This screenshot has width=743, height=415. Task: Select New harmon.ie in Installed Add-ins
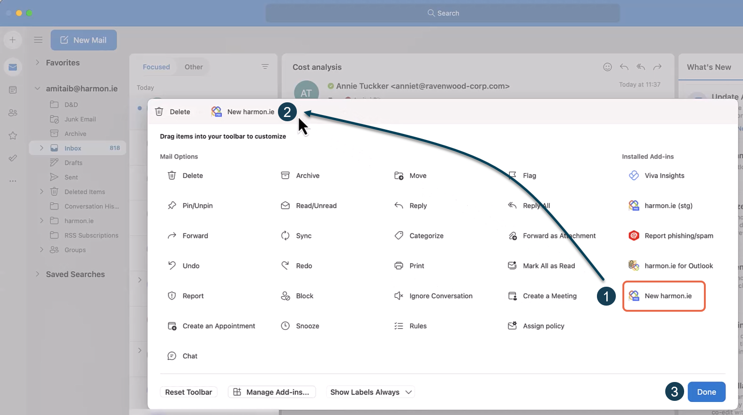click(x=664, y=296)
